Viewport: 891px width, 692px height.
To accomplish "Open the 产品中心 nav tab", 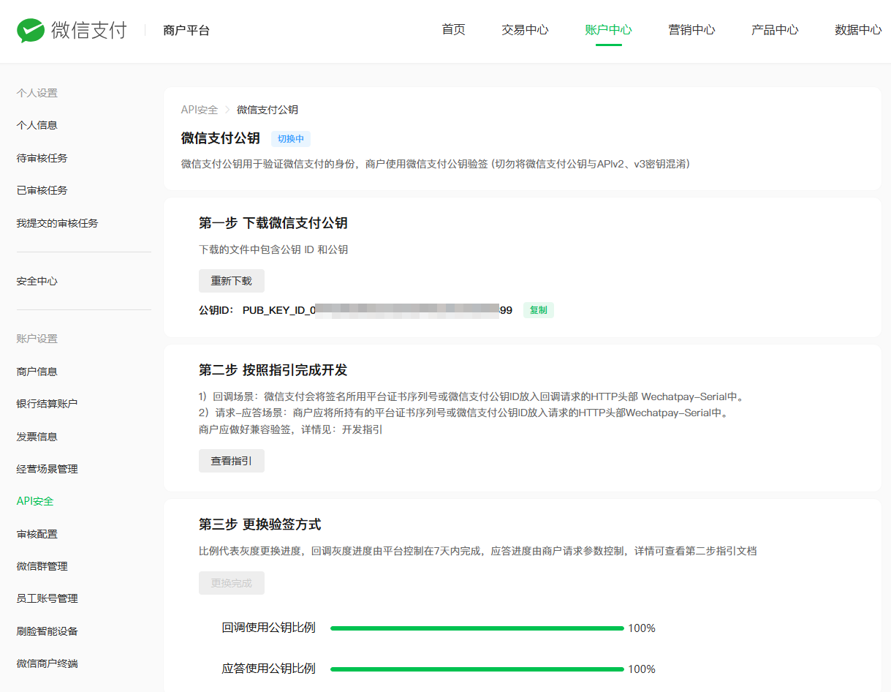I will (775, 30).
